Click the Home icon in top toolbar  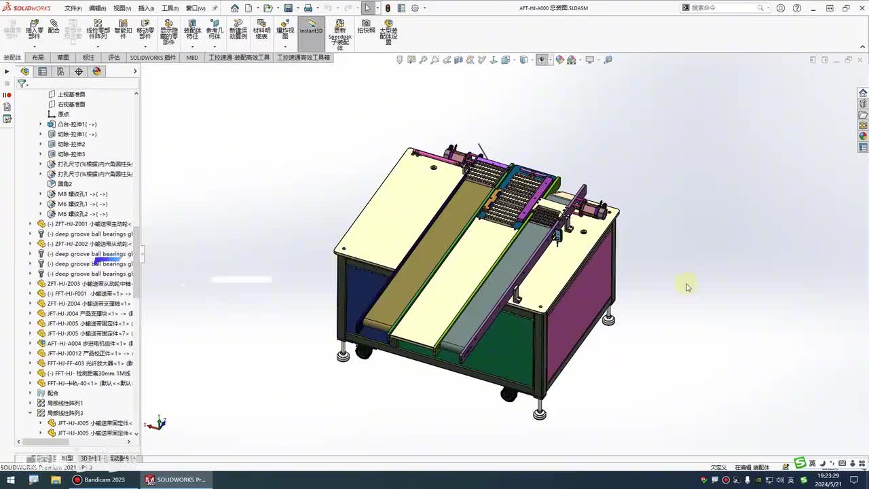click(x=235, y=8)
